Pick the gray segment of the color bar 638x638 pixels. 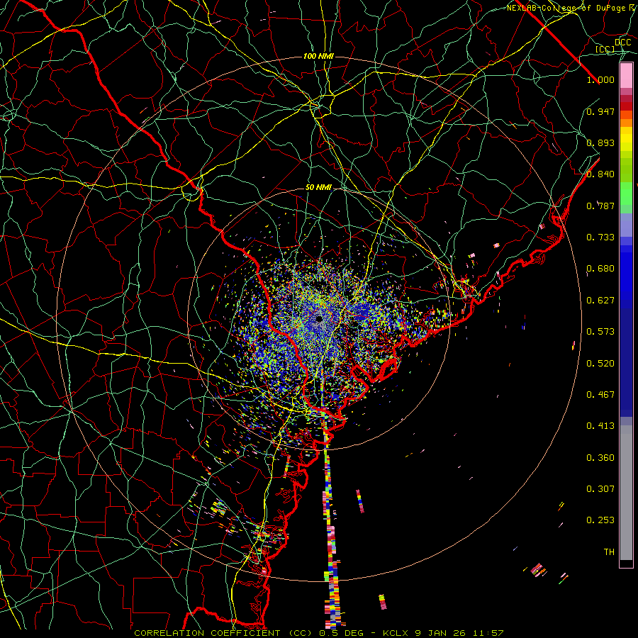pyautogui.click(x=626, y=496)
